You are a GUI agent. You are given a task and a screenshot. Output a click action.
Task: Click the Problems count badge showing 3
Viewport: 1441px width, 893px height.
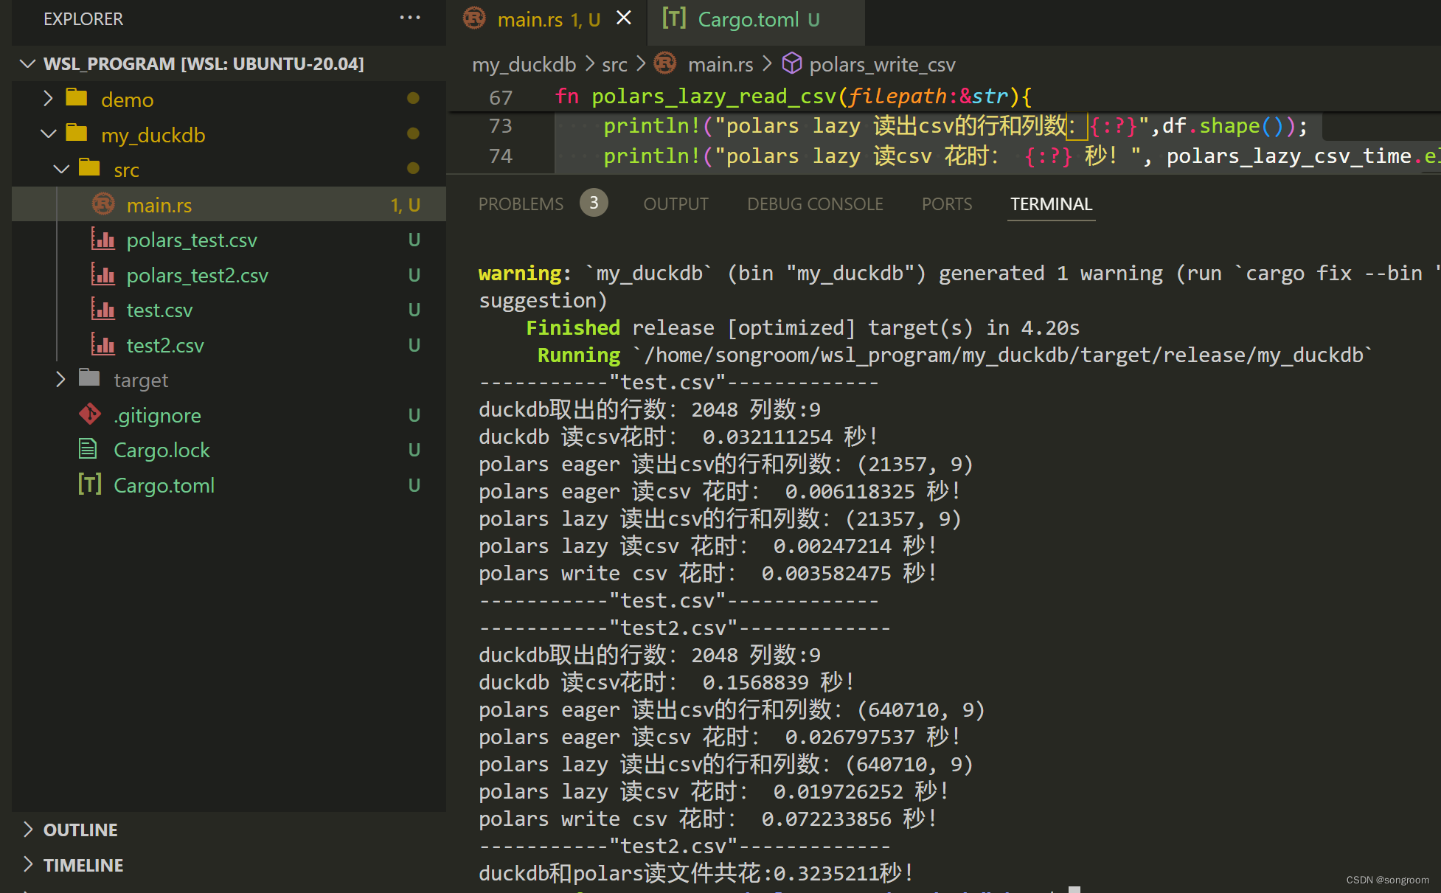[594, 202]
